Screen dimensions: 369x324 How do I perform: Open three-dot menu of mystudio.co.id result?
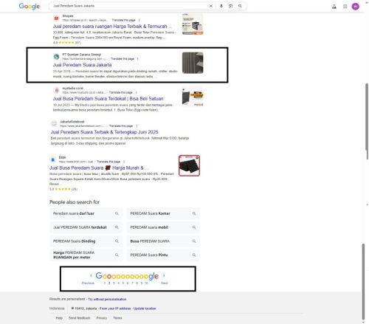137,92
